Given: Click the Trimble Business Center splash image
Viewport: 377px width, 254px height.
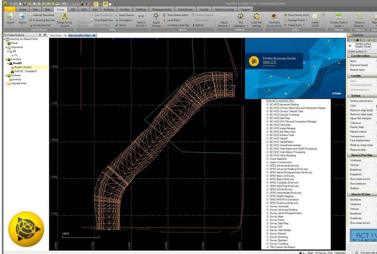Looking at the screenshot, I should (295, 68).
